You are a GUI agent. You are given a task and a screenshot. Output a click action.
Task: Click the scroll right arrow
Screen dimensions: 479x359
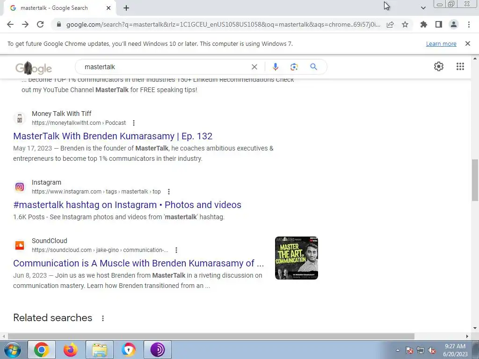[467, 336]
